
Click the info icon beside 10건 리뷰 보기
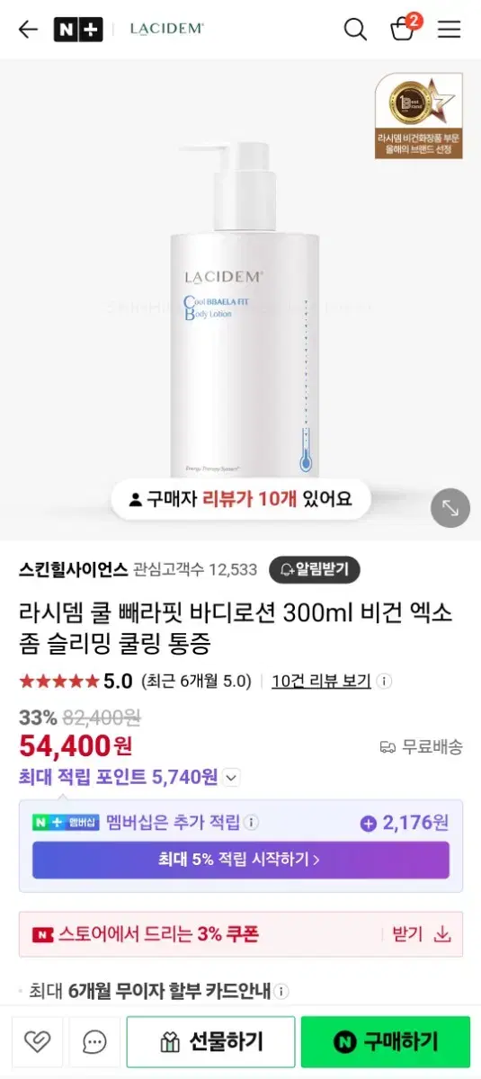384,681
